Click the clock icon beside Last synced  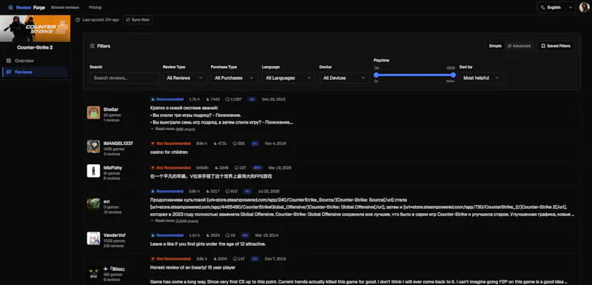(78, 20)
